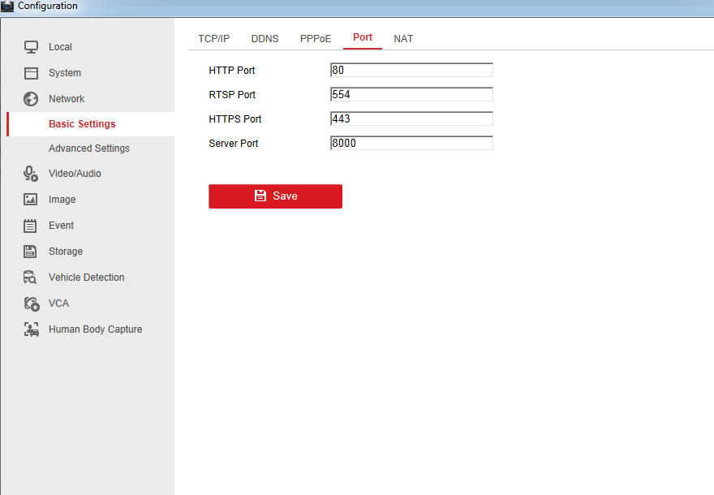Click the Image picture icon

(x=31, y=200)
